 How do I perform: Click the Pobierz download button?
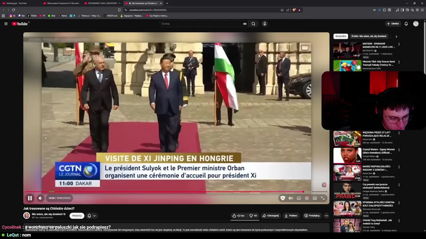[x=291, y=216]
